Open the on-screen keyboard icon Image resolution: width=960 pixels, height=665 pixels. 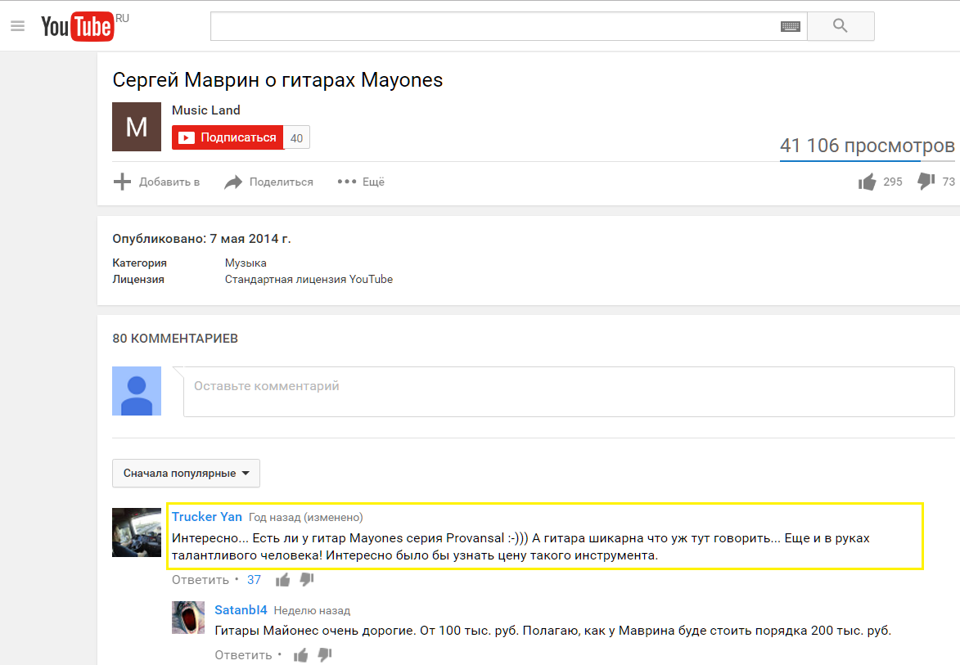point(791,26)
